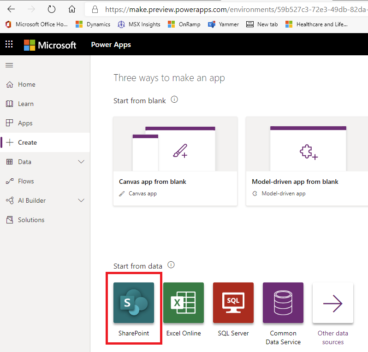Open AI Builder in sidebar

45,200
